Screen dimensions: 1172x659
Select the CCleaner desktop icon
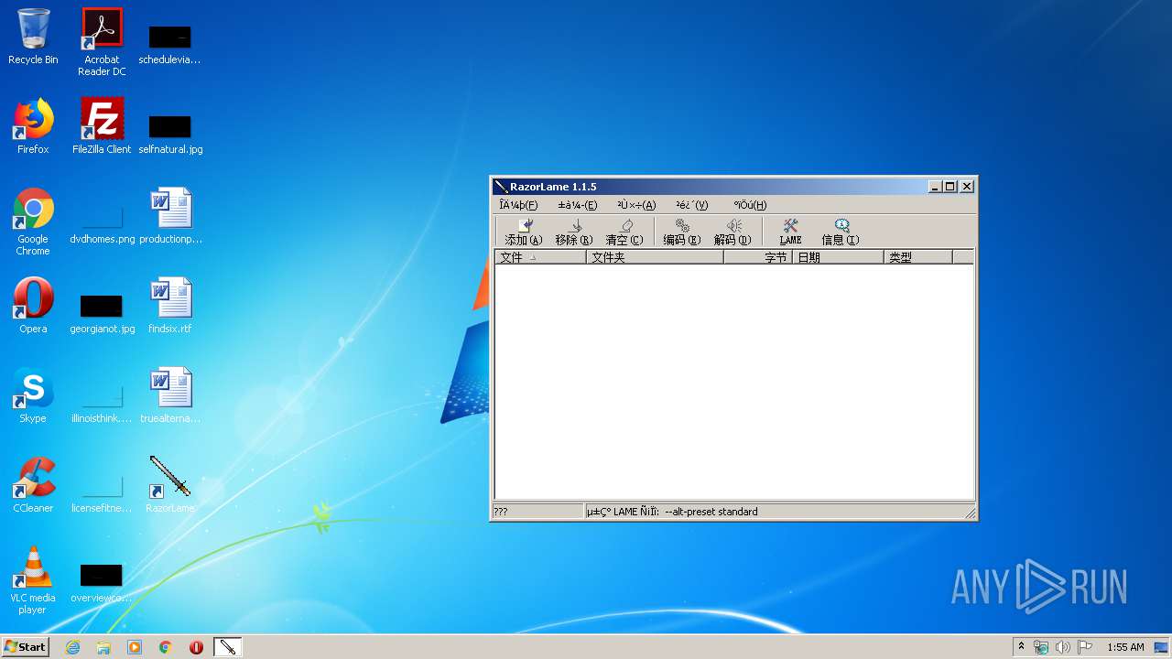pos(33,485)
